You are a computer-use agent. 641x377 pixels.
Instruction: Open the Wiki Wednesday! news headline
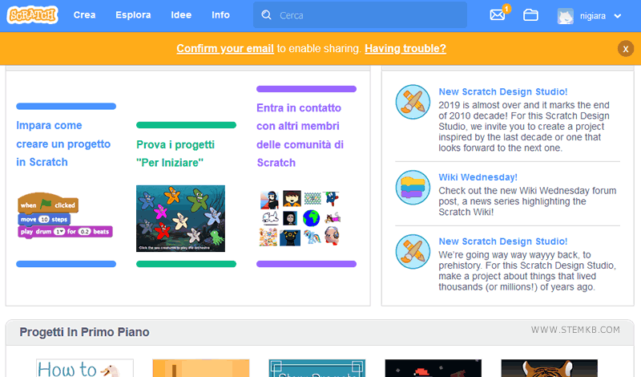[x=478, y=177]
